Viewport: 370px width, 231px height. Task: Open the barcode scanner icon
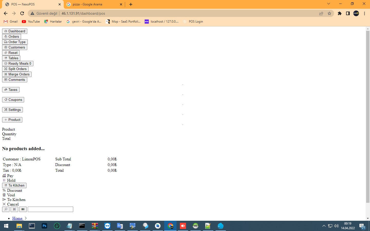coord(23,209)
